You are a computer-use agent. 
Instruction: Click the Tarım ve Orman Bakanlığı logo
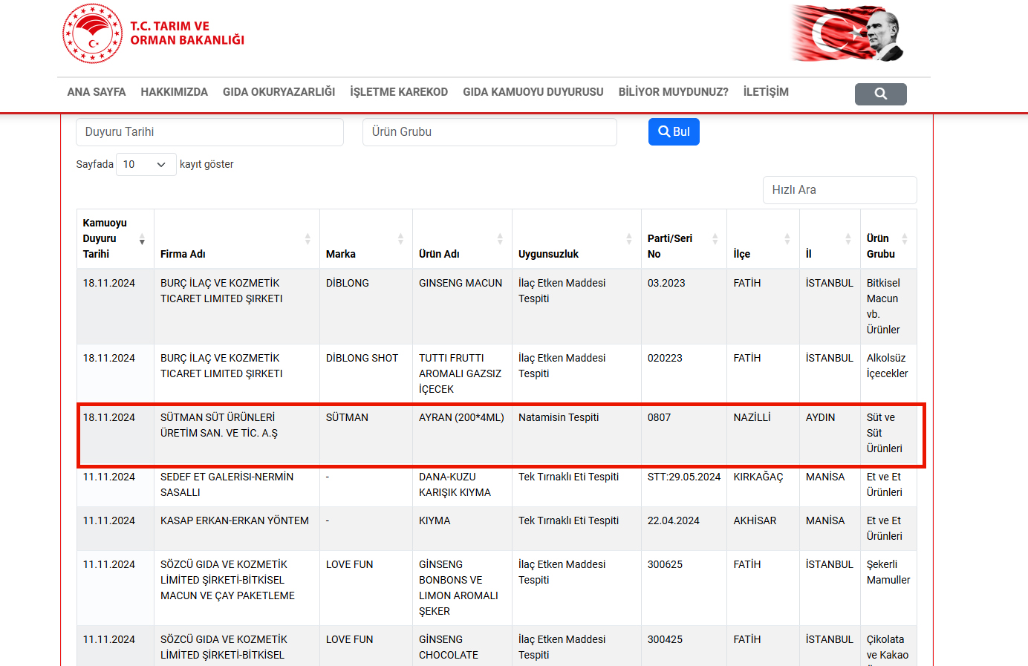point(154,33)
